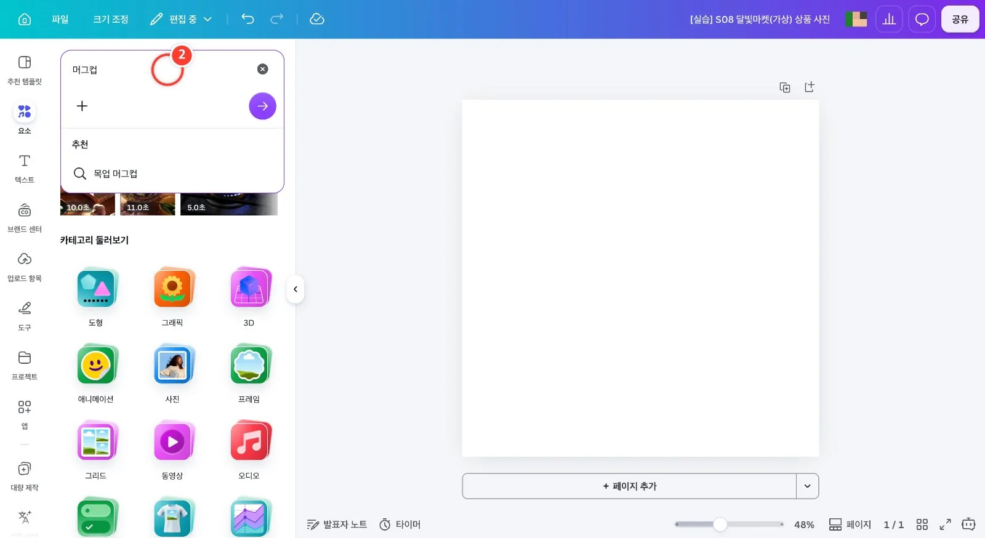Select suggestion 목업 머그컵
The image size is (985, 538).
172,174
